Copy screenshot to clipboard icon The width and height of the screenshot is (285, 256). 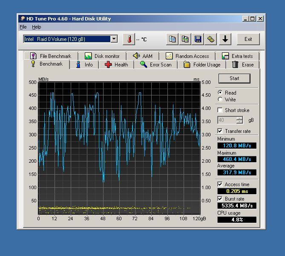pyautogui.click(x=185, y=39)
